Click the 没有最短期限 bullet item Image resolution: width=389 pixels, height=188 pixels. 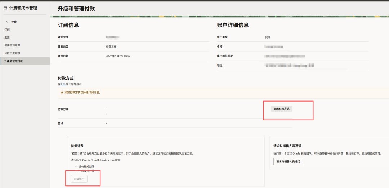[x=86, y=166]
